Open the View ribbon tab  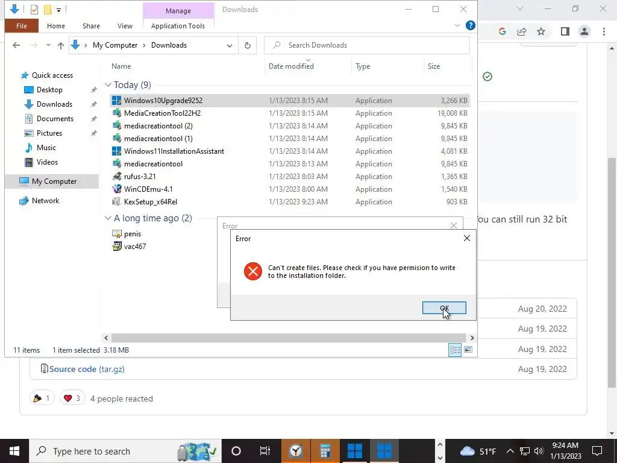125,26
